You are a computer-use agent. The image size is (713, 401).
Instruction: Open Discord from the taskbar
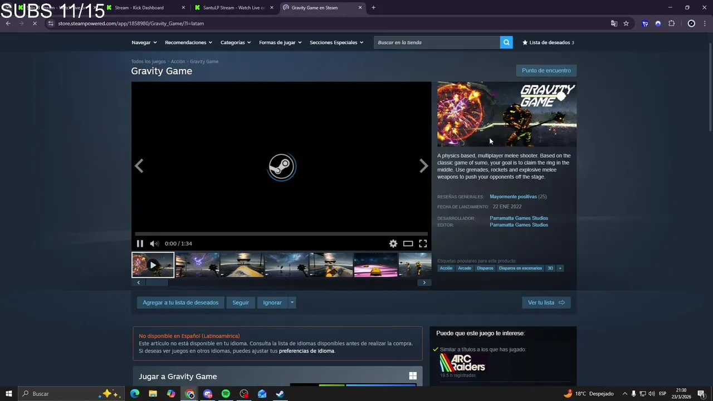click(208, 394)
